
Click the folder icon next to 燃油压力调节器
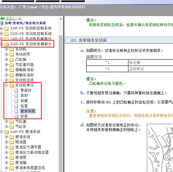(11, 147)
